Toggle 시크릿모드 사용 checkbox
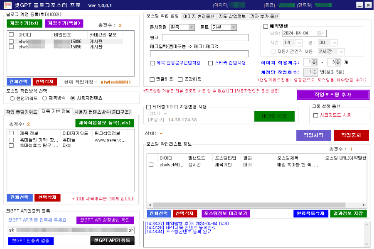This screenshot has height=249, width=374. click(x=316, y=115)
